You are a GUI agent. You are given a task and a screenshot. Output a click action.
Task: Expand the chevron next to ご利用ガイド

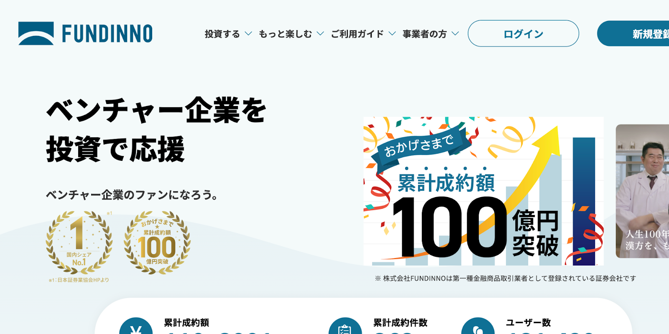[392, 33]
